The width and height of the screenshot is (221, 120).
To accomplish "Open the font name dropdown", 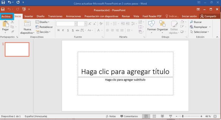I will 76,24.
